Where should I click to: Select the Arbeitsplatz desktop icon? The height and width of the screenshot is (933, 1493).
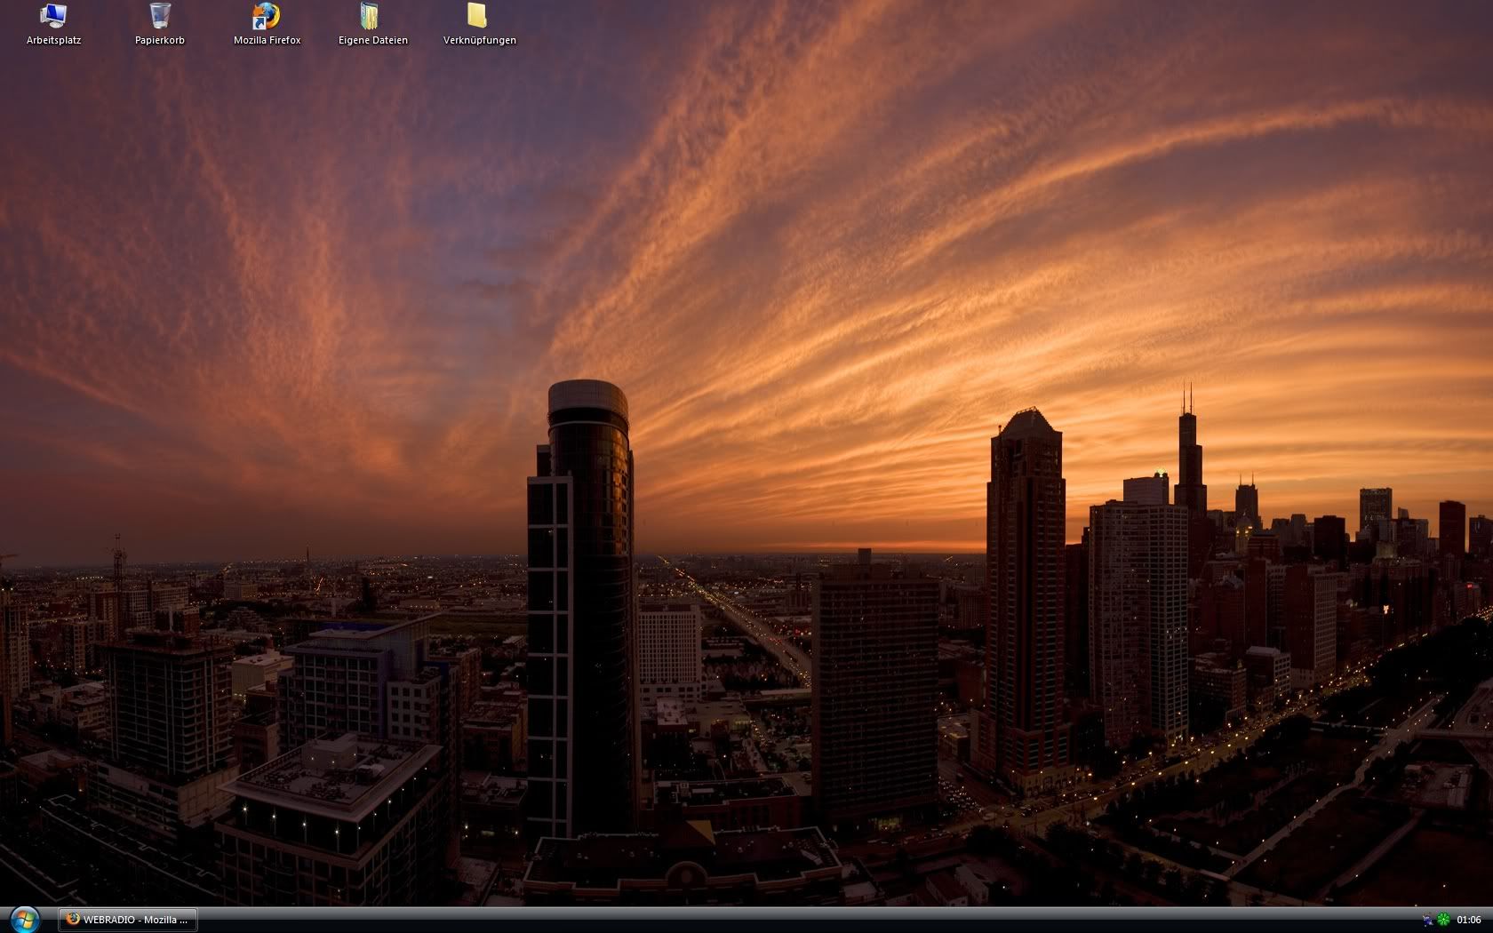(x=53, y=25)
